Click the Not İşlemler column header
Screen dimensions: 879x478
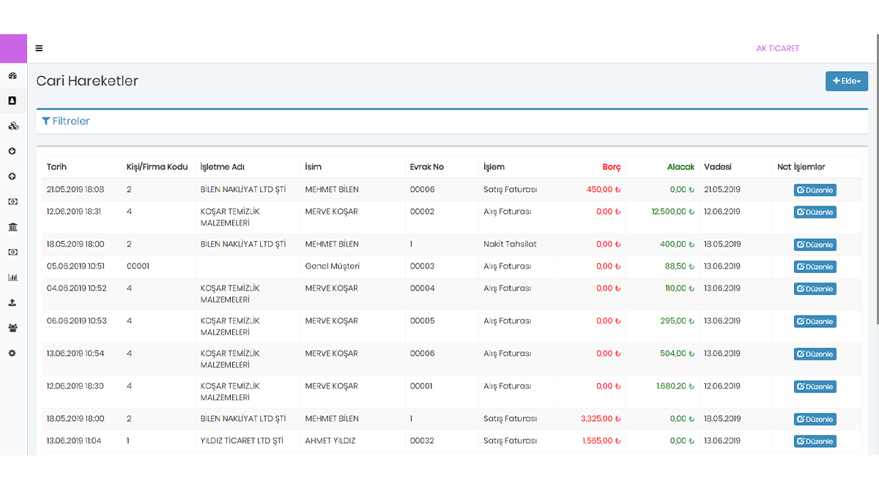coord(801,167)
